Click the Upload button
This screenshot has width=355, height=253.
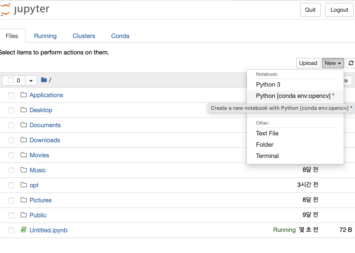click(308, 63)
